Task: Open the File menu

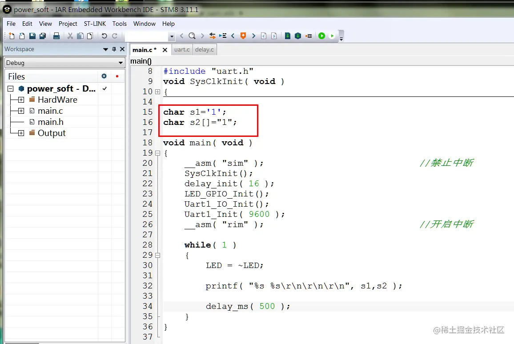Action: coord(11,24)
